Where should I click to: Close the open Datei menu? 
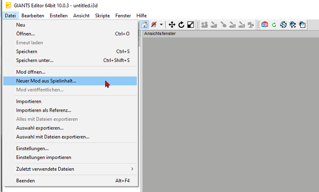pos(10,16)
